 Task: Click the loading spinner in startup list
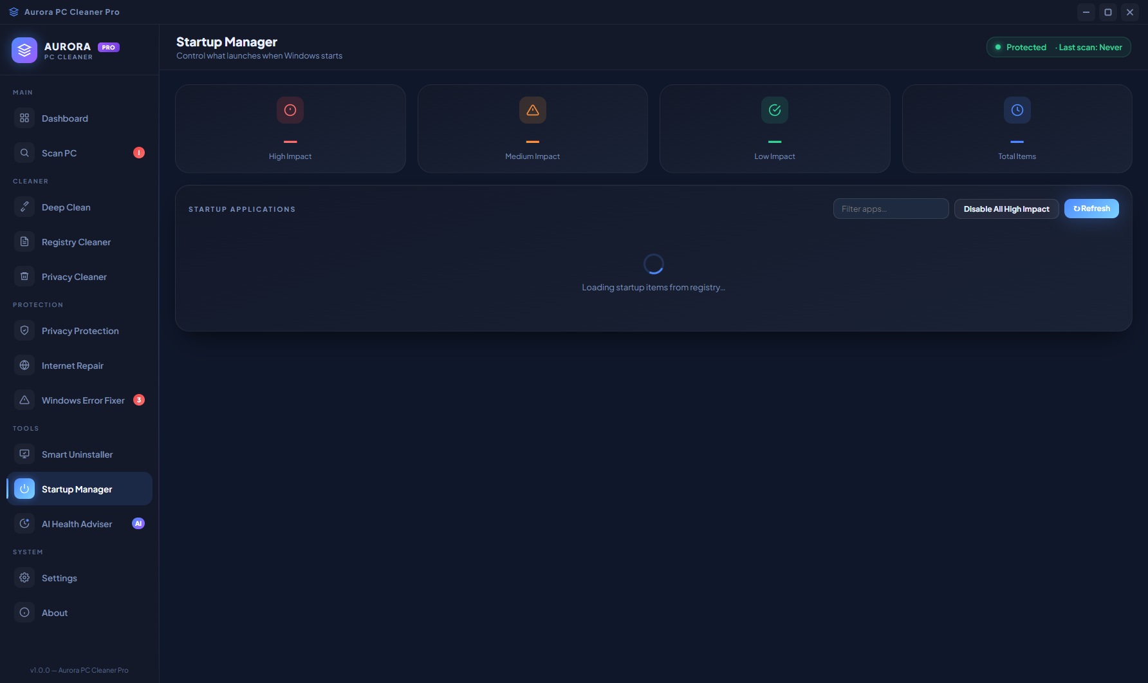click(654, 264)
